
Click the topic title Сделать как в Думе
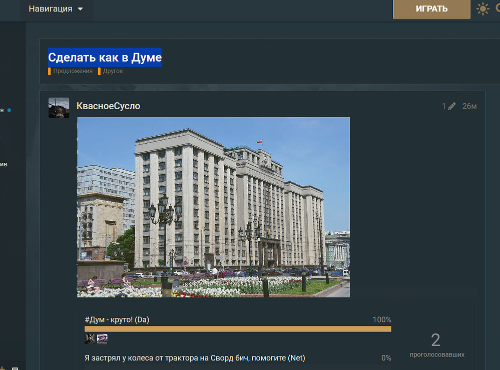(x=105, y=58)
